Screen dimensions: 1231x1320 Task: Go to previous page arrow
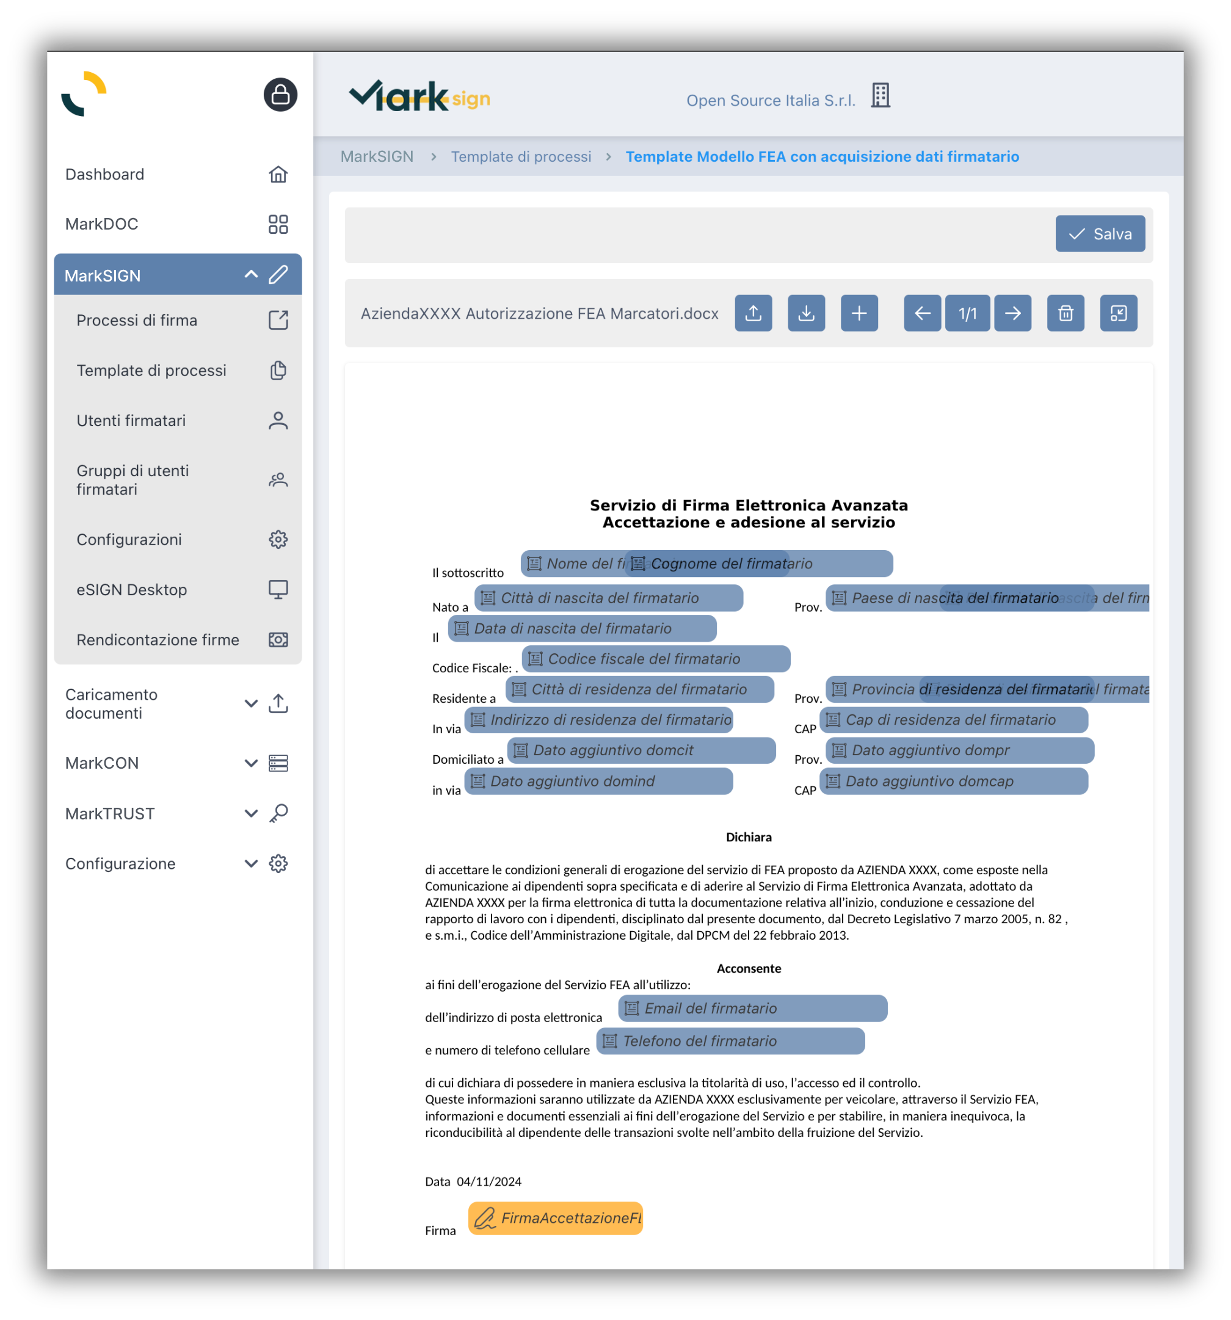pyautogui.click(x=922, y=313)
